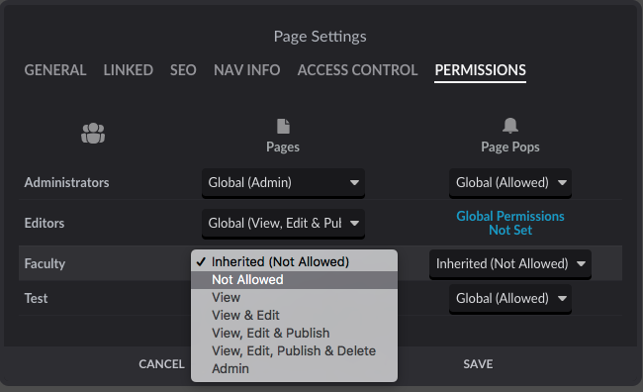The width and height of the screenshot is (643, 392).
Task: Click the Test group label
Action: pos(36,298)
